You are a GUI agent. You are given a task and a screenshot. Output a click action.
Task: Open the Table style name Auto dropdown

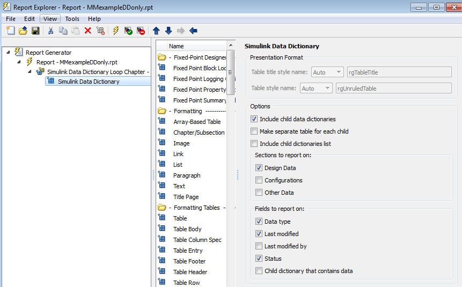[316, 89]
